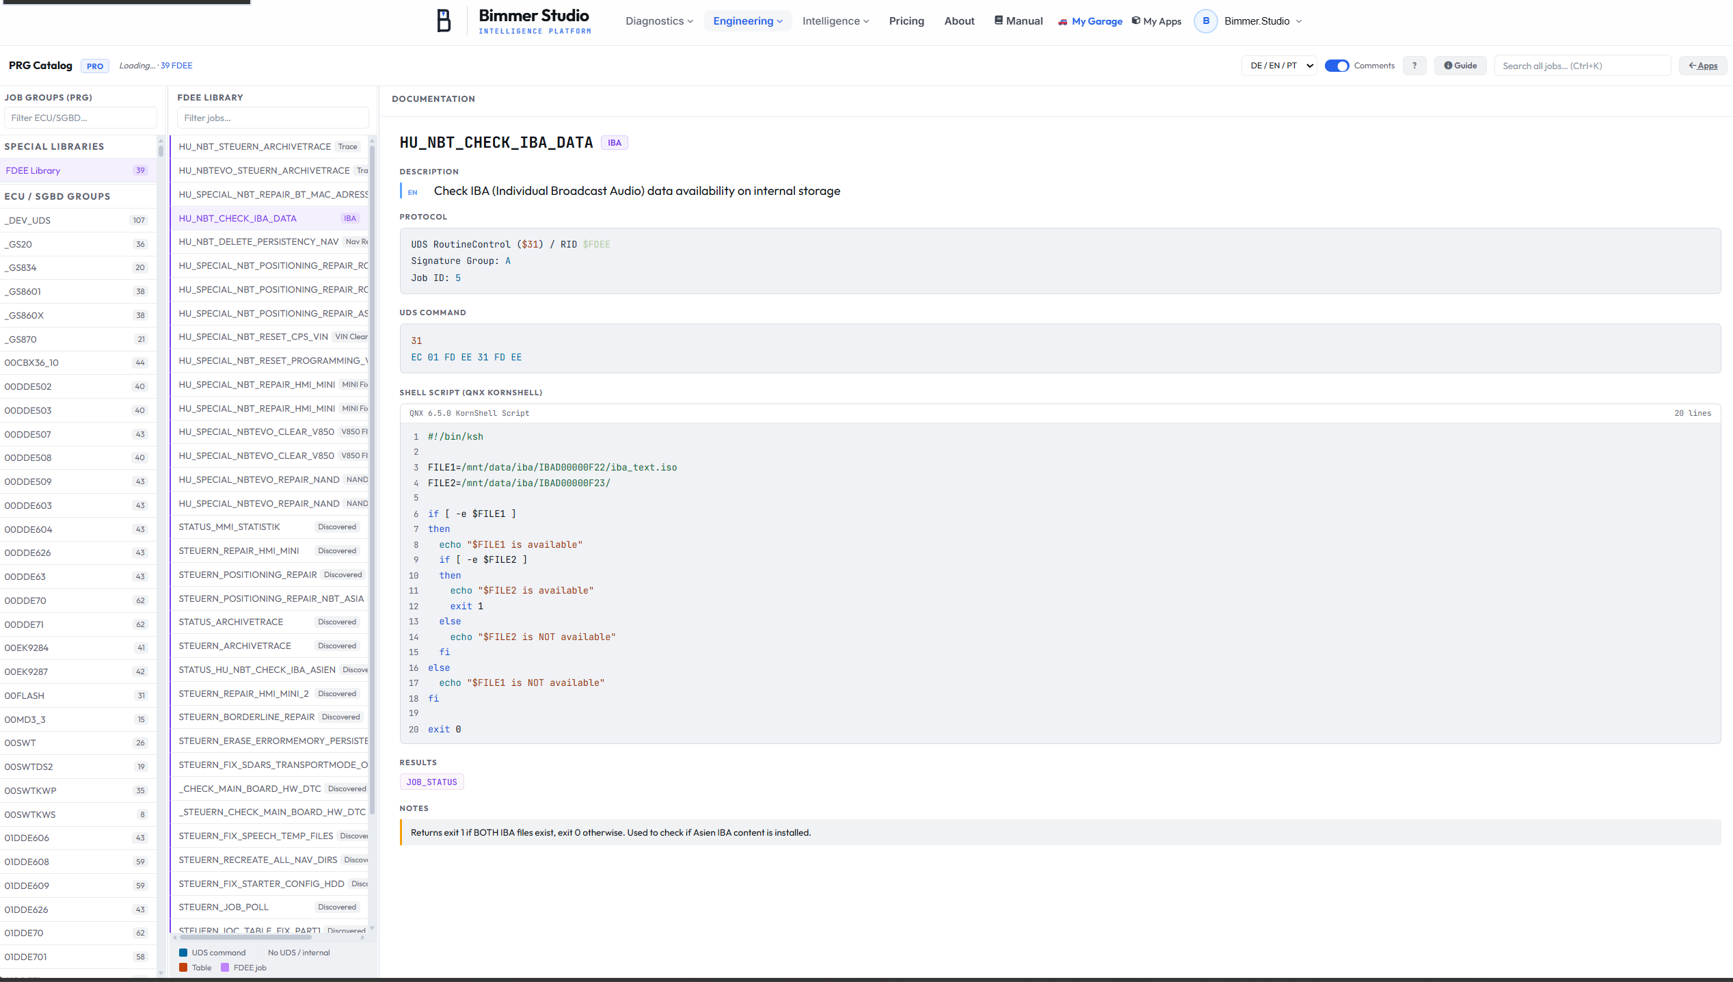Screen dimensions: 1733x982
Task: Open My Apps cube icon link
Action: pos(1157,21)
